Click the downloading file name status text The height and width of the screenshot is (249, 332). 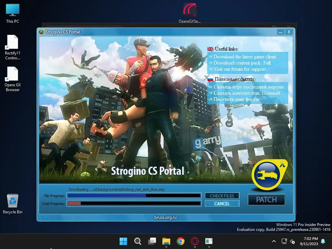pos(116,189)
